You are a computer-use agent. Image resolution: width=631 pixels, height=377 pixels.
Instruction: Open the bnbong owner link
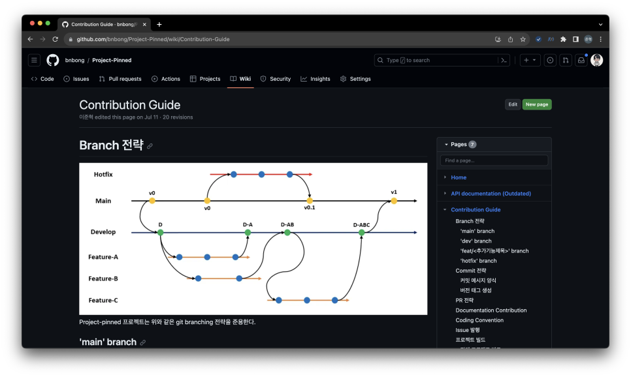pos(75,60)
